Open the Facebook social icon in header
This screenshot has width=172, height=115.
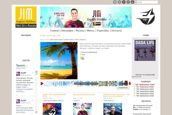[124, 2]
